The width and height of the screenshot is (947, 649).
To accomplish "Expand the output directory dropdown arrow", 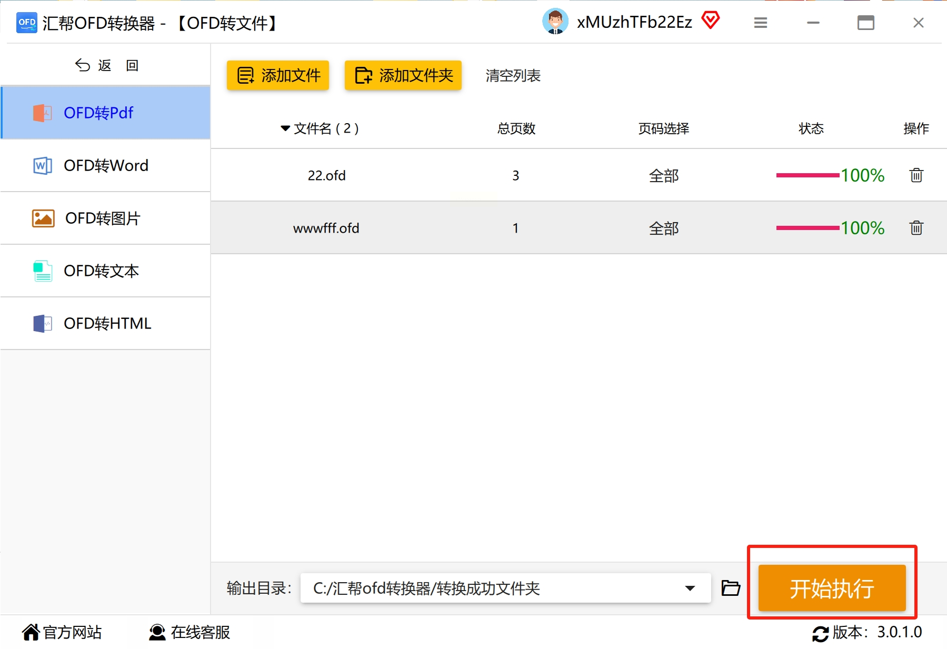I will point(690,588).
